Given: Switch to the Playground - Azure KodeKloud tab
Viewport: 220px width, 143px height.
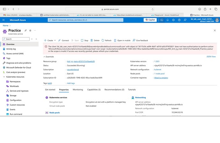Looking at the screenshot, I should [x=165, y=15].
